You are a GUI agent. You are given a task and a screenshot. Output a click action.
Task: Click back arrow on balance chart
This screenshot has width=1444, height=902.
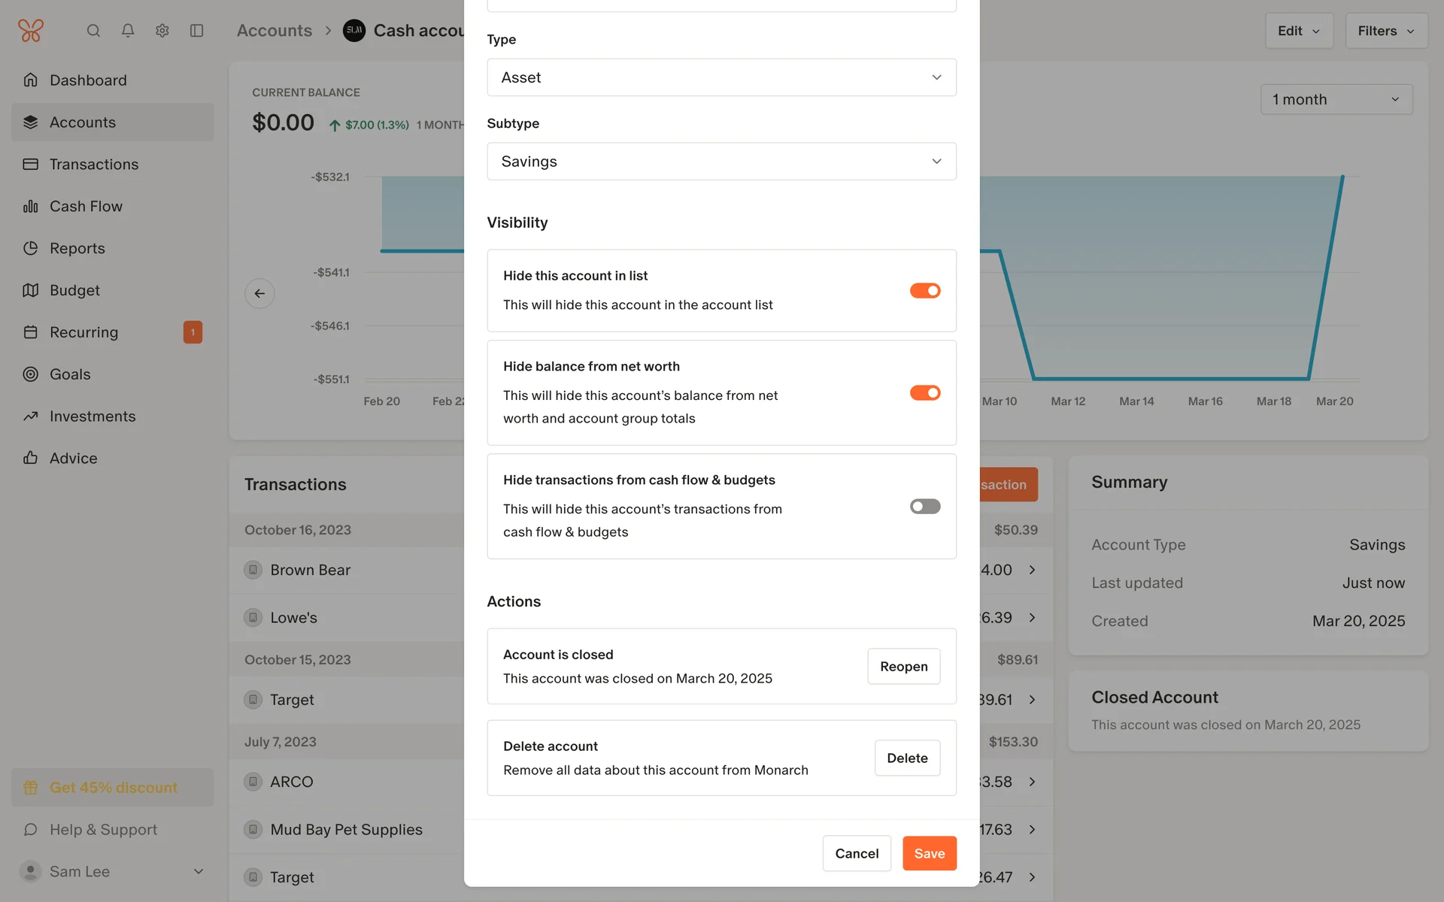(x=259, y=293)
